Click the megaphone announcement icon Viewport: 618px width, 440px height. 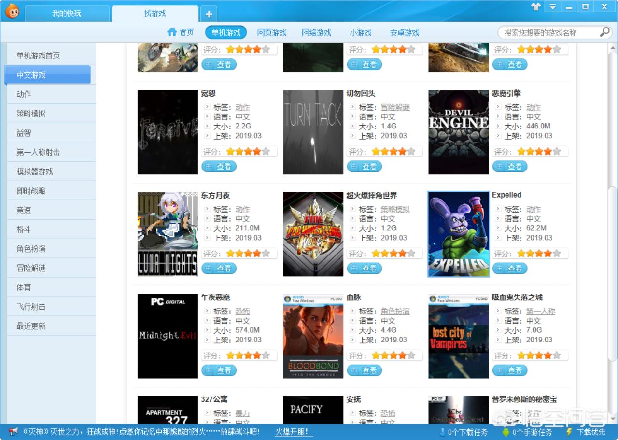coord(14,431)
